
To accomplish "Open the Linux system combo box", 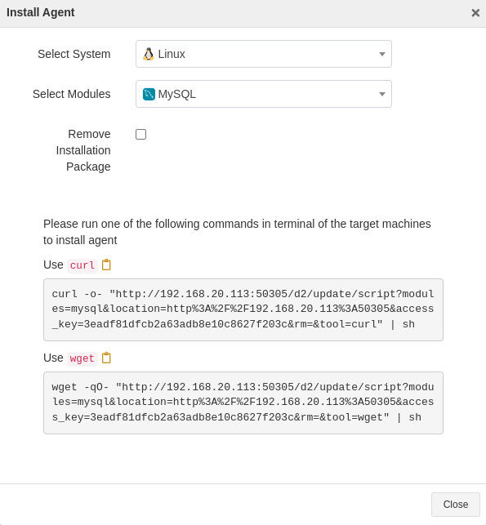I will (264, 54).
